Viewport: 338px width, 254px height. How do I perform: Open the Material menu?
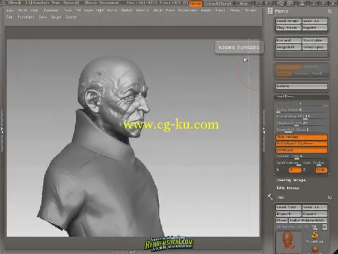point(142,11)
